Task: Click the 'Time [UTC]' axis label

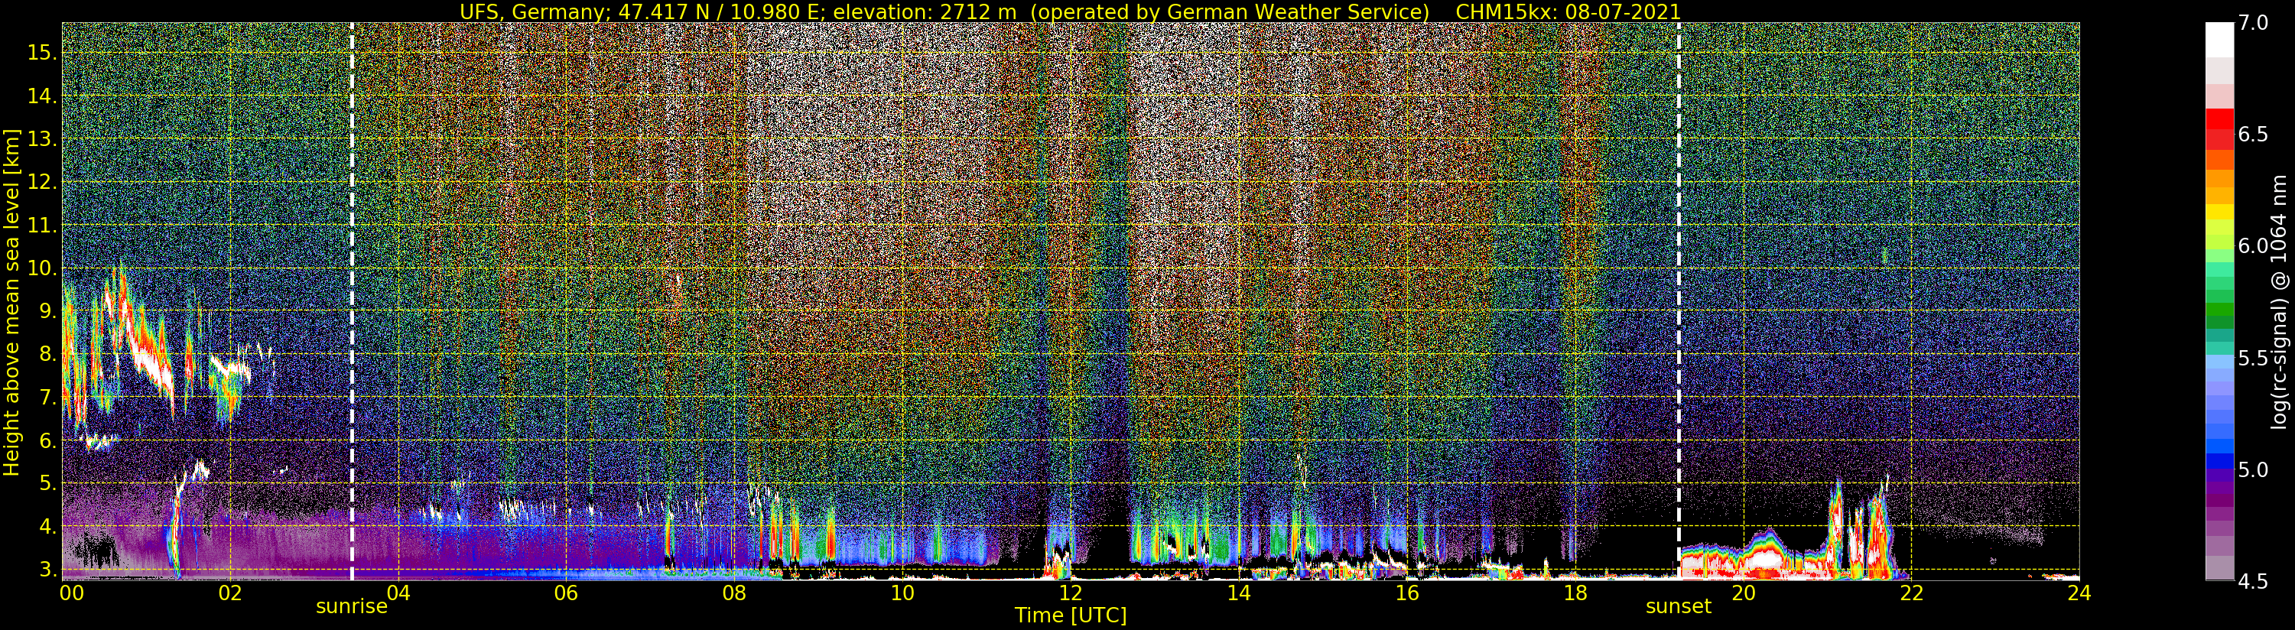Action: tap(1071, 615)
